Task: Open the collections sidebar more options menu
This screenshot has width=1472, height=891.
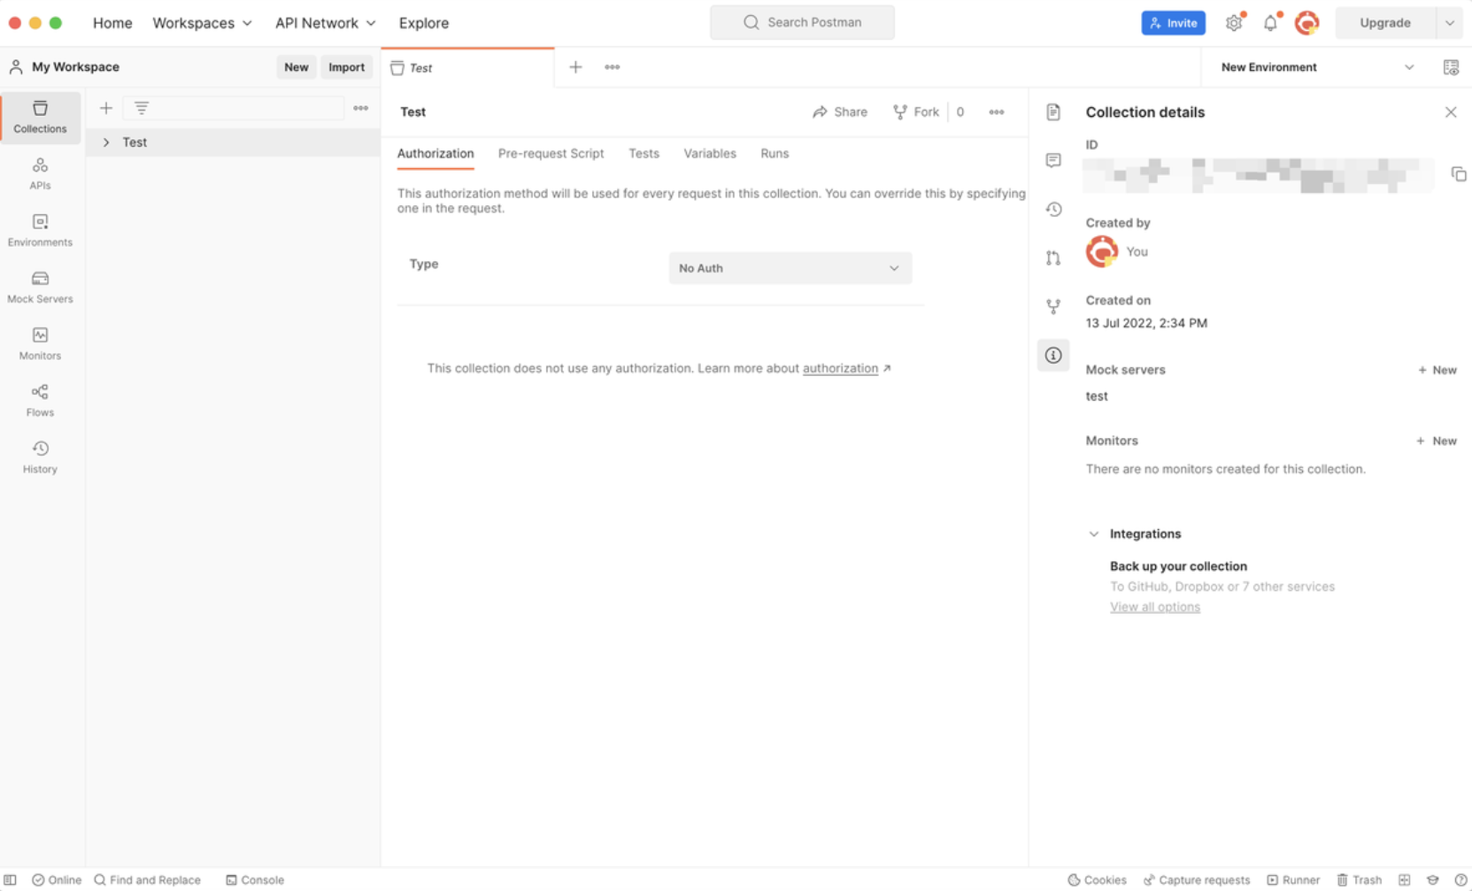Action: pos(361,108)
